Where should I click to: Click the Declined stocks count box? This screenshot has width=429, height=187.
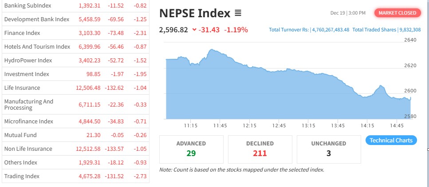point(260,149)
